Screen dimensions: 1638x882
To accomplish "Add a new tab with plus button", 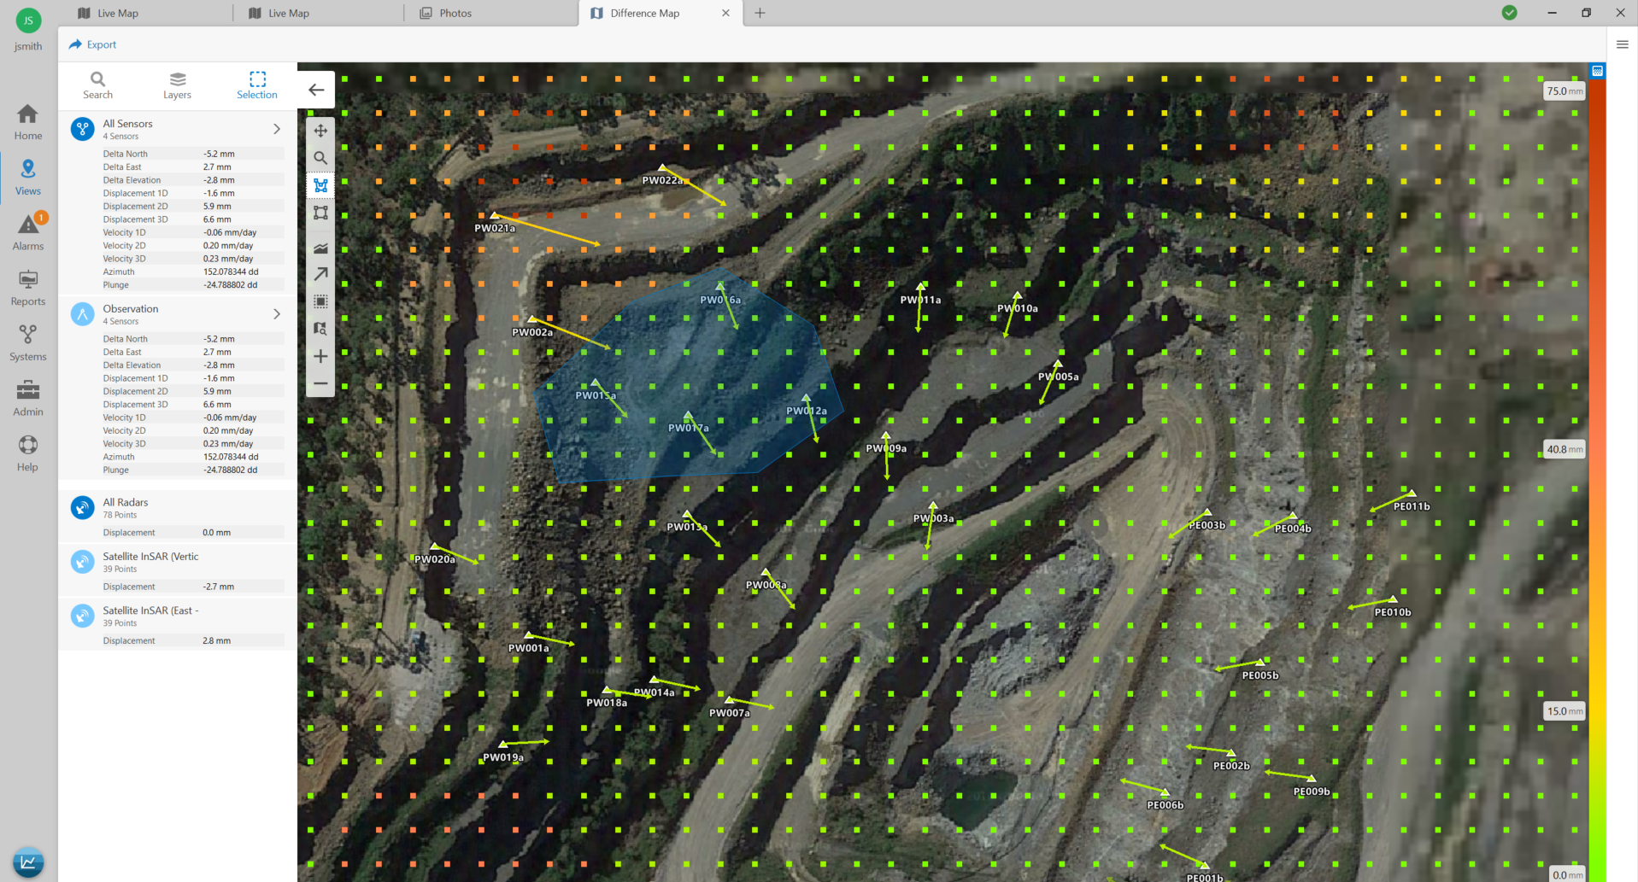I will click(x=760, y=13).
